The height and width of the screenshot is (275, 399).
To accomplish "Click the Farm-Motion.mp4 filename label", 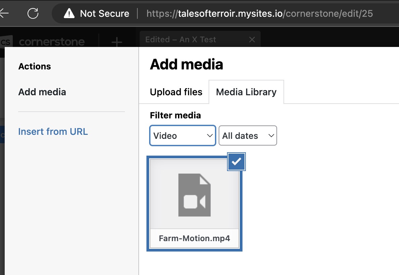I will coord(194,238).
